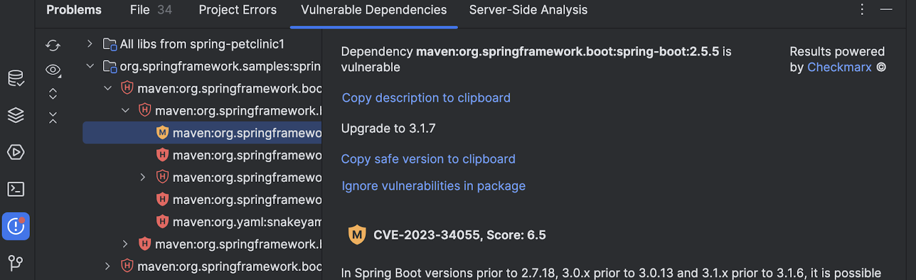The width and height of the screenshot is (916, 280).
Task: Click the highlighted Problems tool window icon
Action: (x=15, y=226)
